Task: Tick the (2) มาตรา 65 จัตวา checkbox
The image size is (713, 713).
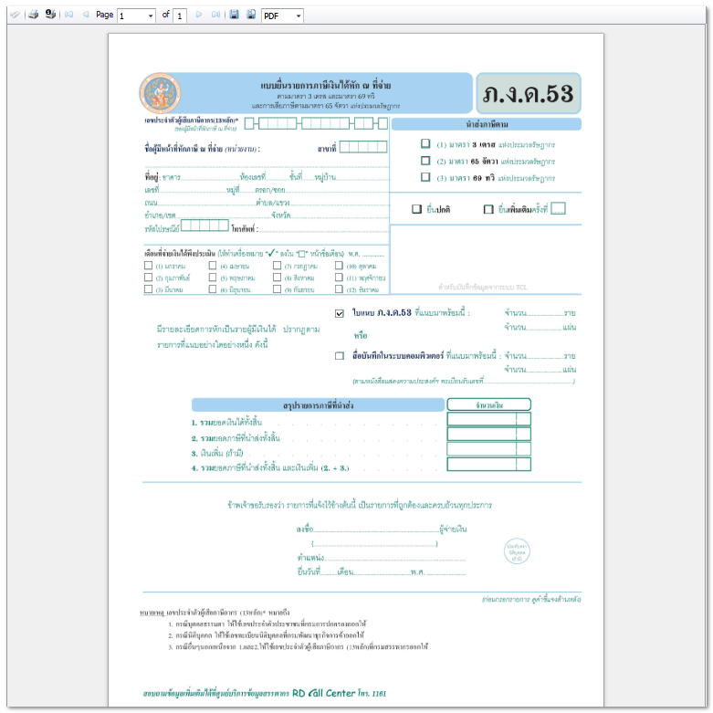Action: pos(425,161)
